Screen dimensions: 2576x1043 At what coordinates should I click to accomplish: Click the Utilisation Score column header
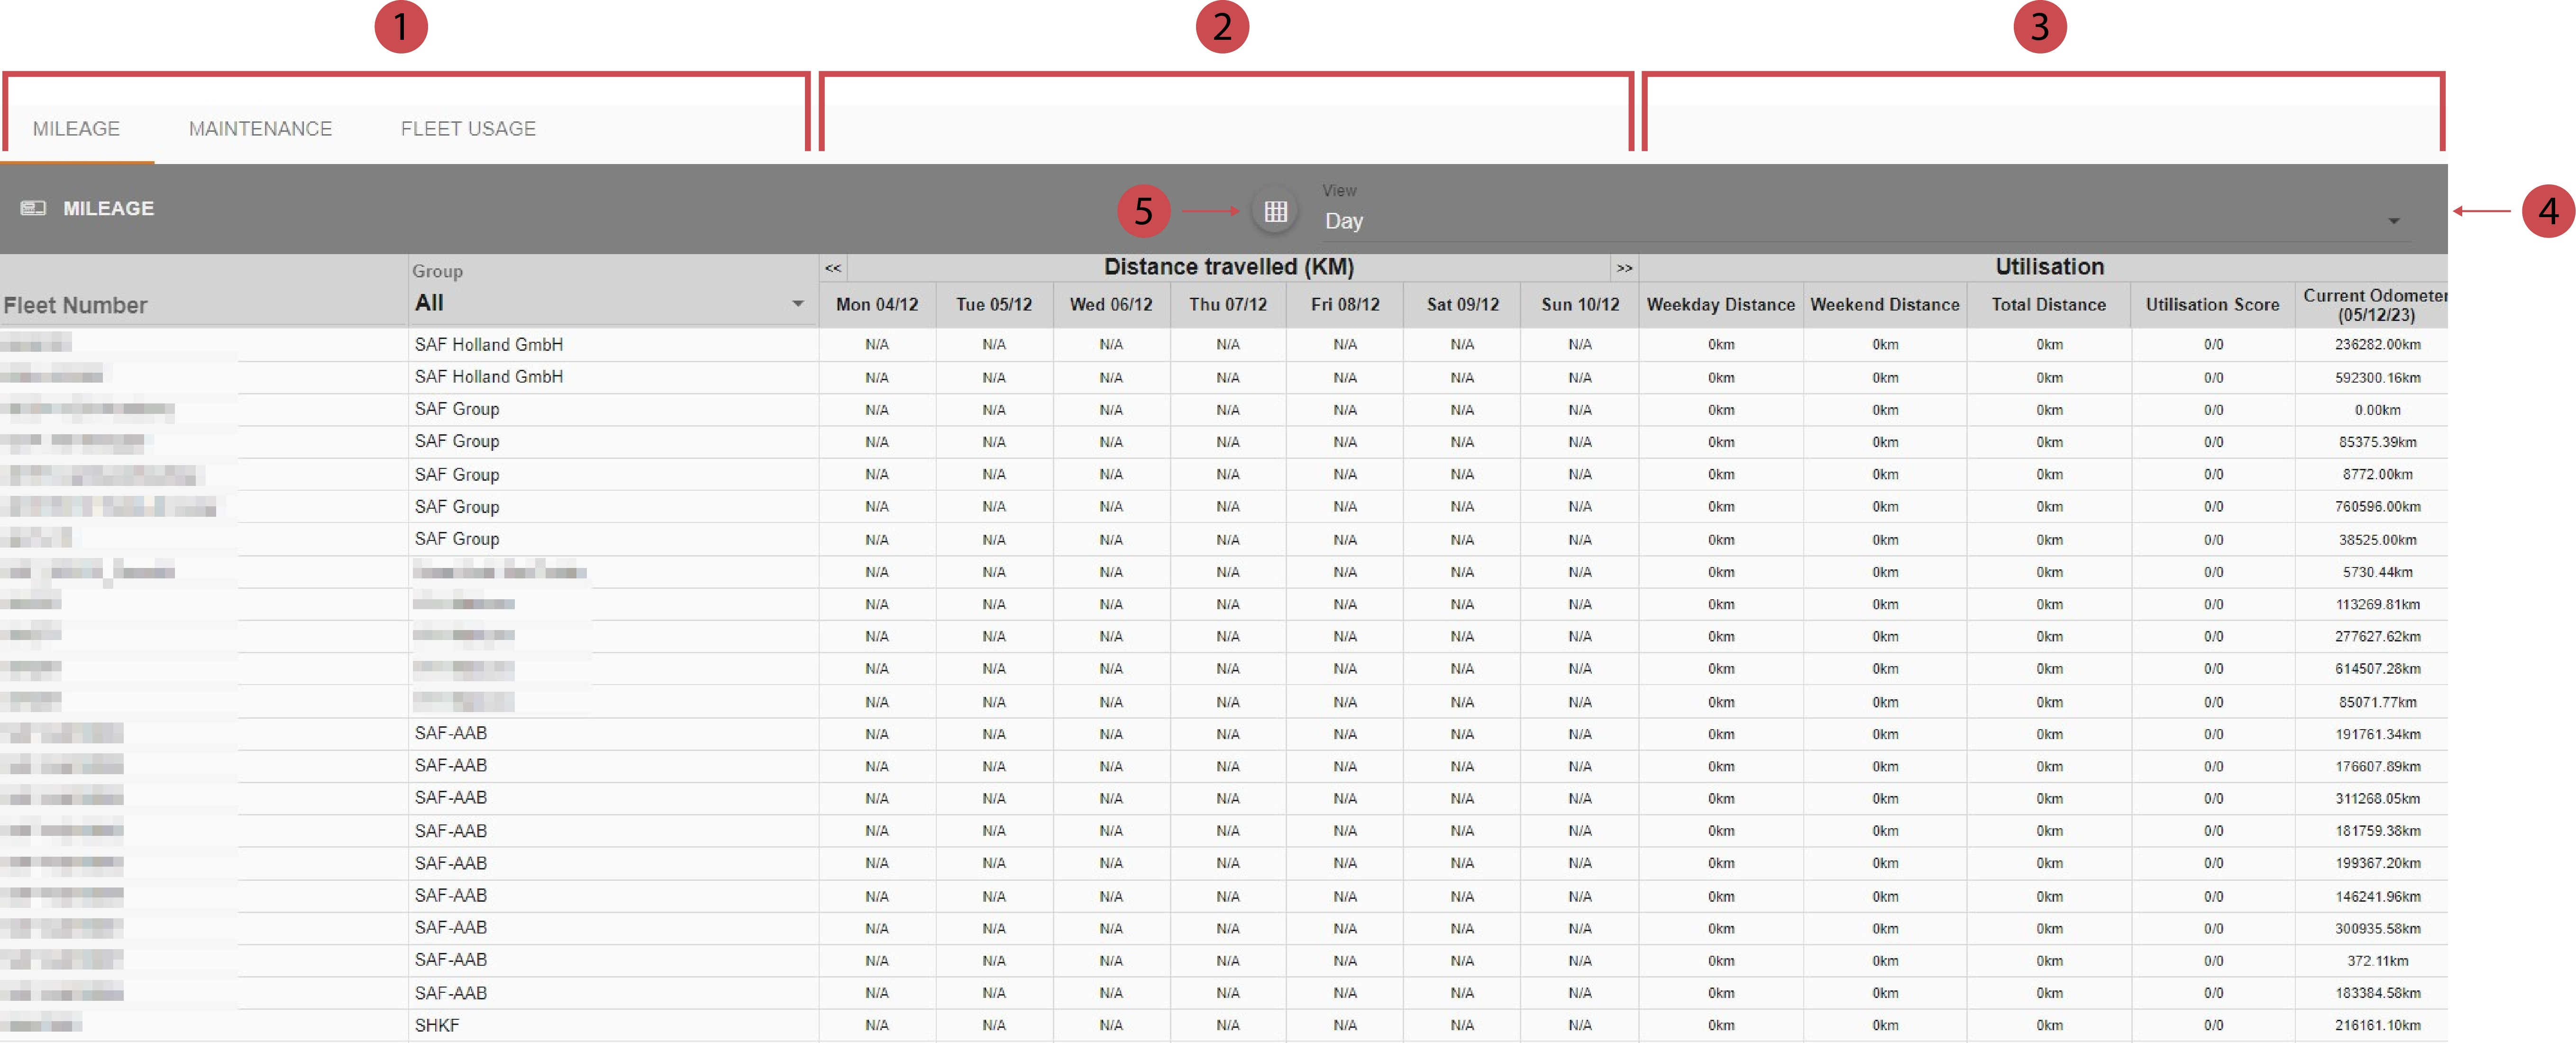[2212, 305]
